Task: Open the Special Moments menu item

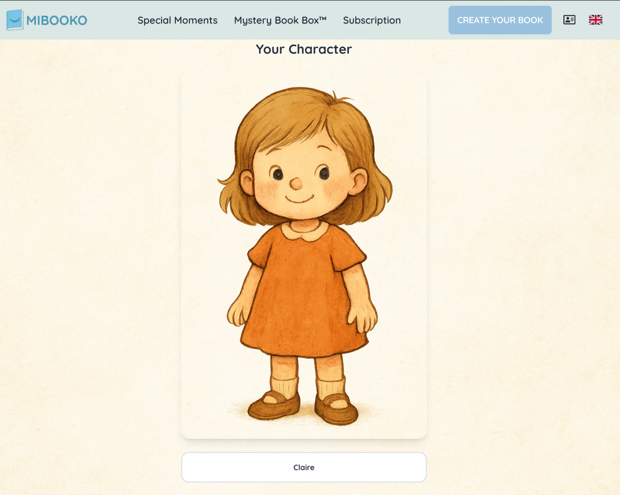Action: 177,20
